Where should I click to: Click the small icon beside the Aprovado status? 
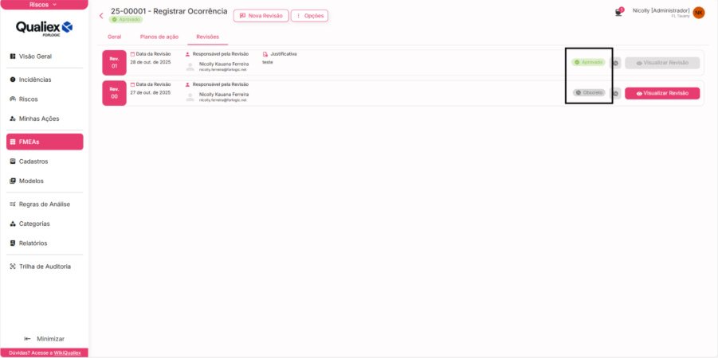(616, 63)
